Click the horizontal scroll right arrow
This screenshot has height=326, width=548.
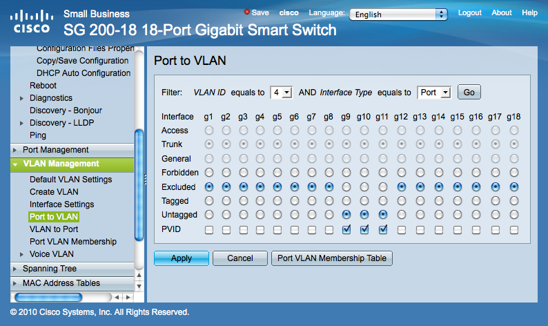(128, 297)
